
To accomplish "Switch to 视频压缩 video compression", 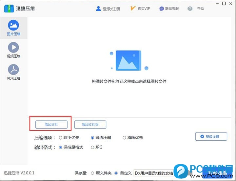I will click(13, 50).
